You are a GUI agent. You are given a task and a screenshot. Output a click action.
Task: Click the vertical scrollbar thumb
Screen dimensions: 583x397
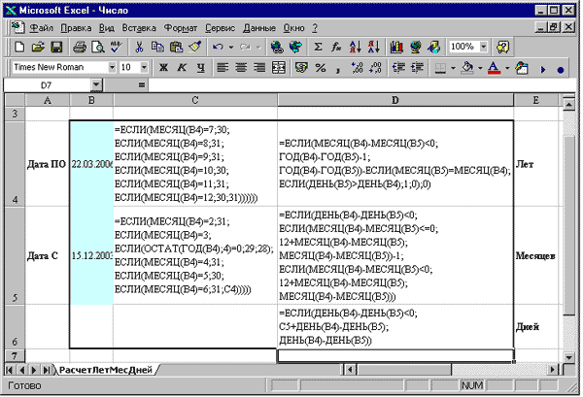click(568, 225)
